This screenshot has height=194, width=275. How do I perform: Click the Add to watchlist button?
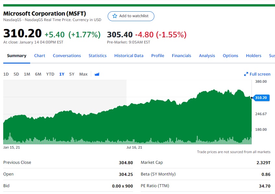[x=131, y=16]
